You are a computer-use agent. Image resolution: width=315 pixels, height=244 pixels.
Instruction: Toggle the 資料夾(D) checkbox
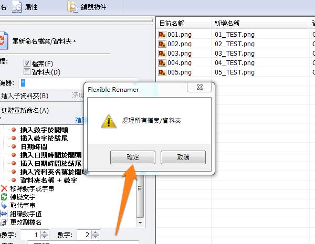click(27, 72)
